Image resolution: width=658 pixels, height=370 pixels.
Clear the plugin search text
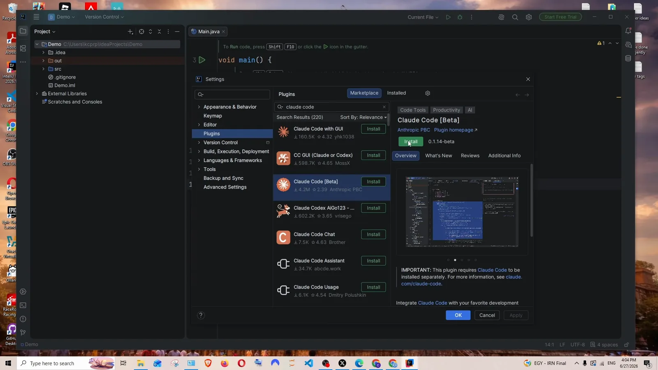click(384, 107)
